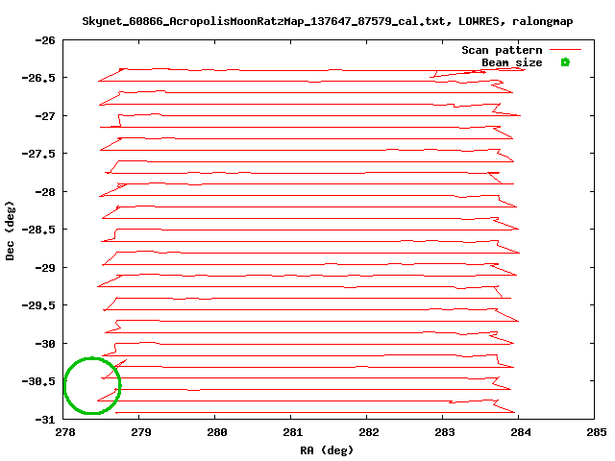The width and height of the screenshot is (615, 461).
Task: Click the y-axis tick label -31
Action: click(45, 420)
